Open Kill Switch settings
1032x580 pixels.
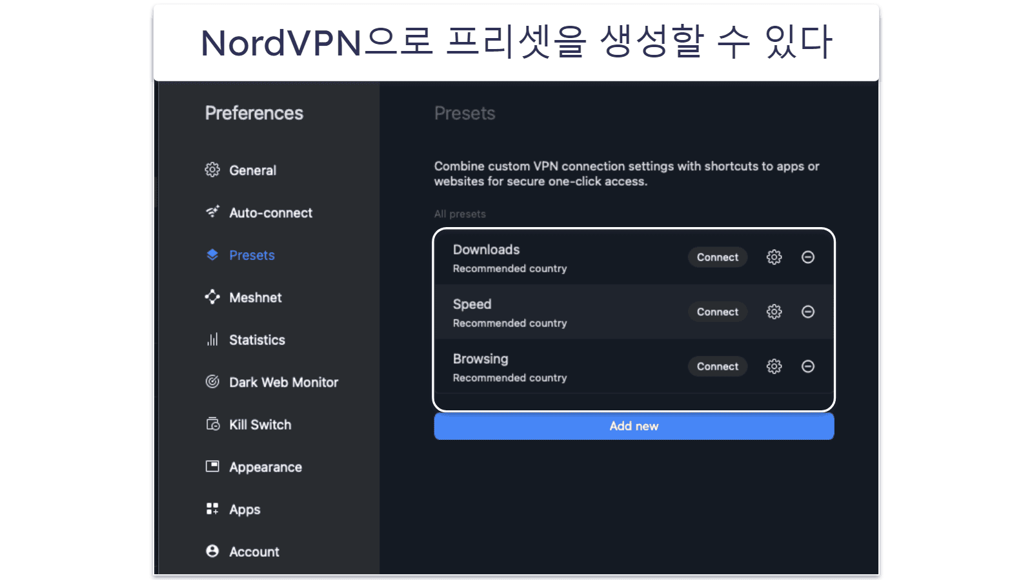pyautogui.click(x=260, y=425)
